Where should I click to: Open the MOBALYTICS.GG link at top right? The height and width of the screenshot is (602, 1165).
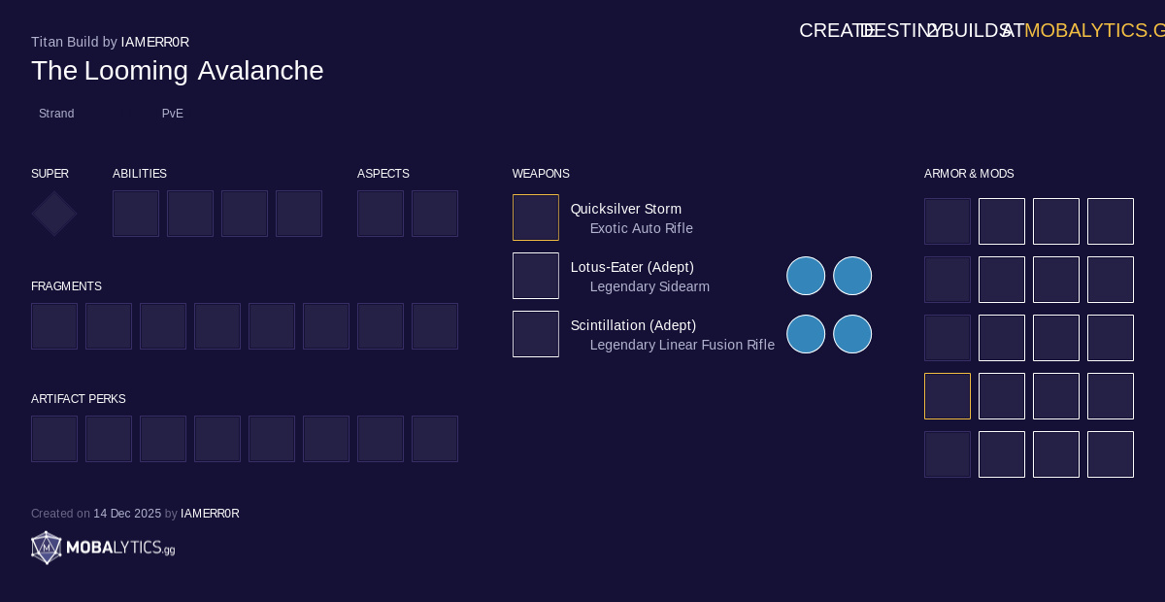click(1094, 30)
